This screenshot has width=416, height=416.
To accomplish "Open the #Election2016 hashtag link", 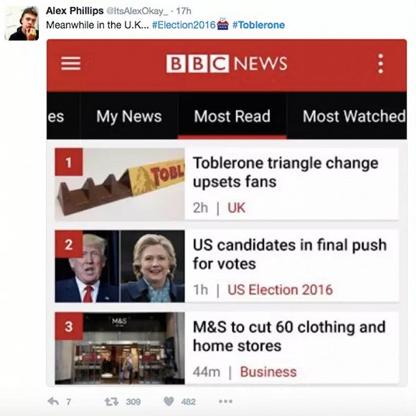I will [184, 25].
